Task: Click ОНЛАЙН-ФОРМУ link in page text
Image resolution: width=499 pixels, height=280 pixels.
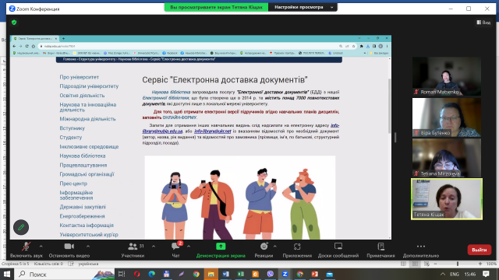Action: (x=179, y=117)
